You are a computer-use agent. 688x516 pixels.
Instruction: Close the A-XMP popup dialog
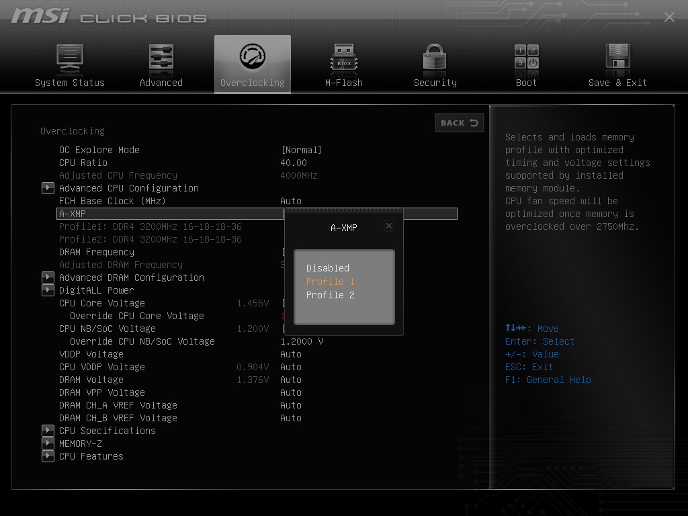click(388, 226)
